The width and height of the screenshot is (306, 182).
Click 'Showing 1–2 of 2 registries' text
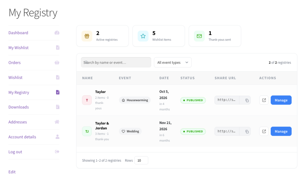coord(102,161)
